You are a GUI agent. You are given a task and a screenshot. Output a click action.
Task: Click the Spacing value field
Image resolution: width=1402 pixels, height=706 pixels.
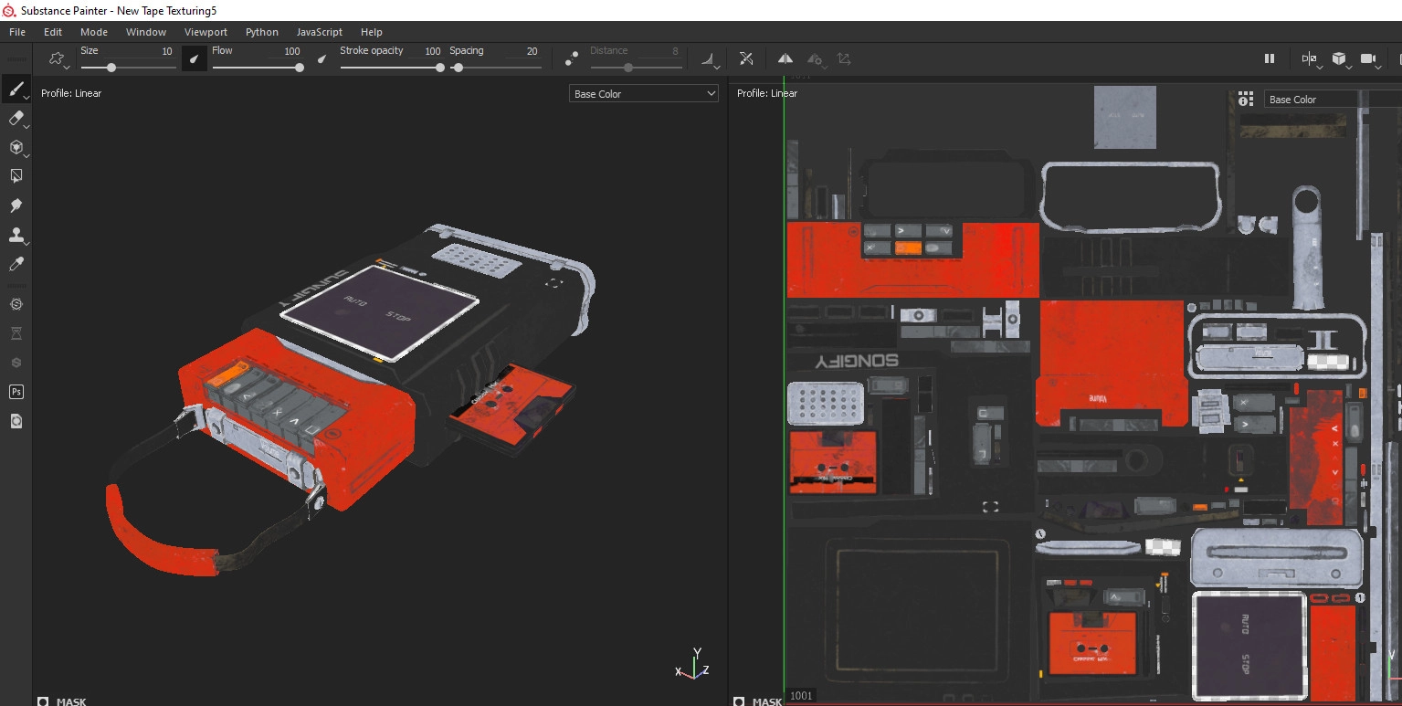(532, 51)
